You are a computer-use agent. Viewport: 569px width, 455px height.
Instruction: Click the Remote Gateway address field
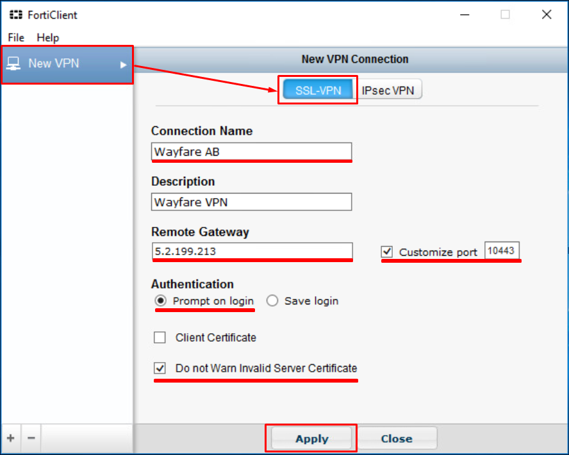252,252
